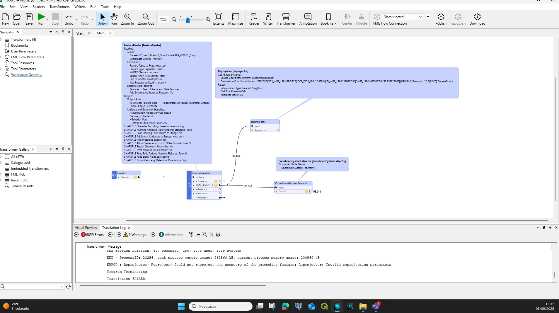This screenshot has width=559, height=313.
Task: Toggle the 6859 Errors log filter
Action: coord(92,234)
